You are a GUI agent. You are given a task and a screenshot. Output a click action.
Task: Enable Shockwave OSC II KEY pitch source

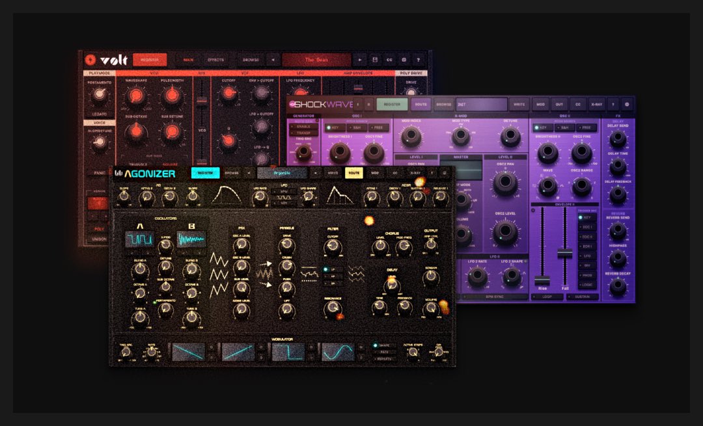tap(542, 127)
